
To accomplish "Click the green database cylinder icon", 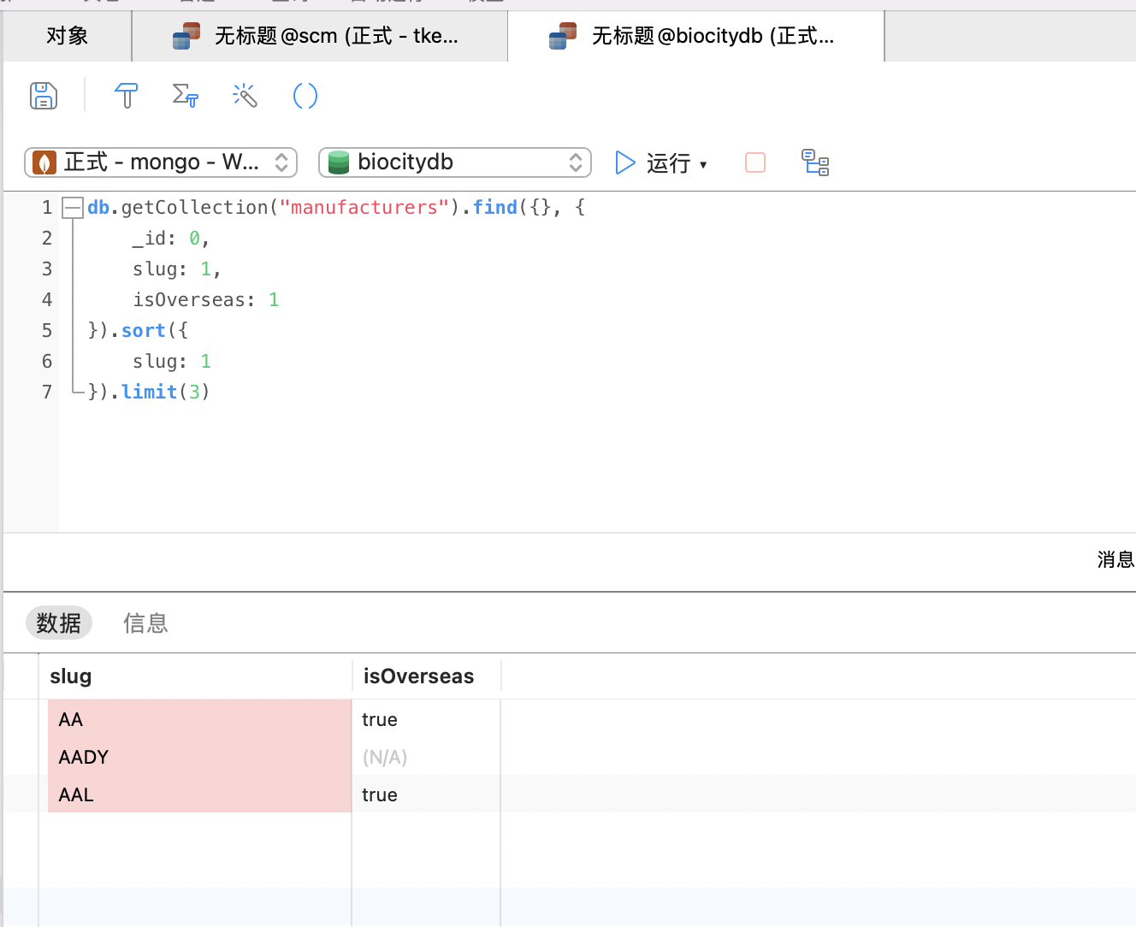I will click(339, 162).
